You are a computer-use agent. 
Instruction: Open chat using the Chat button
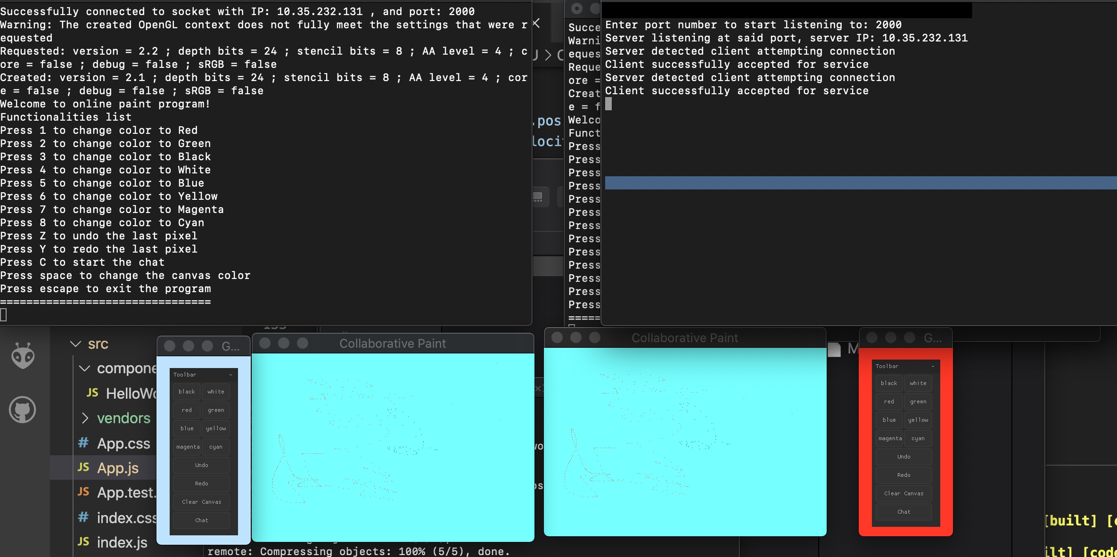201,520
